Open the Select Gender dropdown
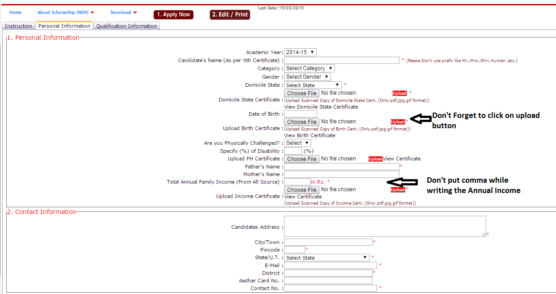 pos(307,77)
